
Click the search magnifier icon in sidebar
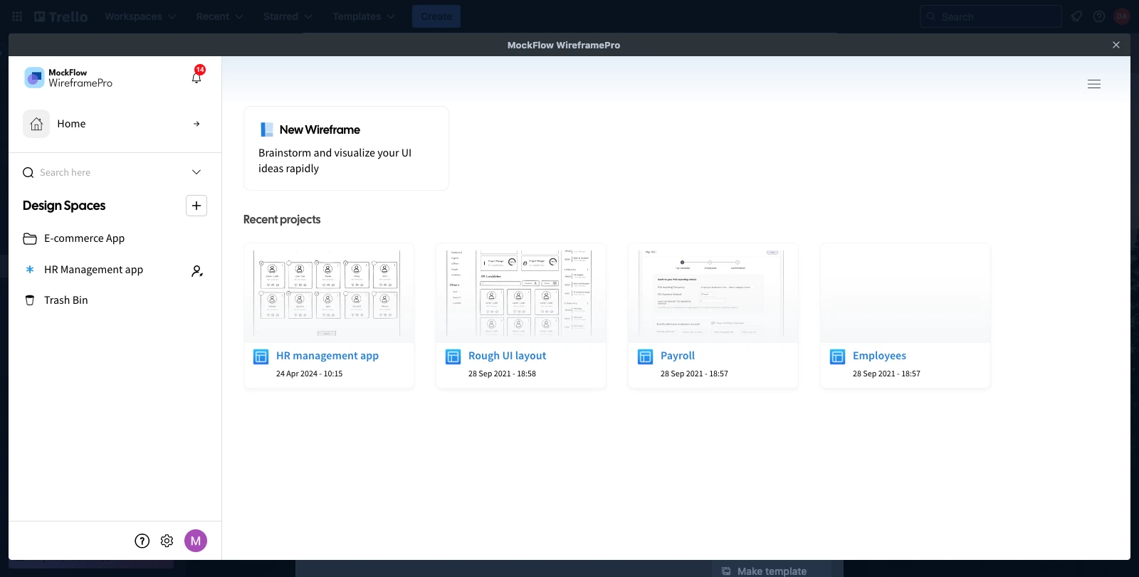click(28, 172)
